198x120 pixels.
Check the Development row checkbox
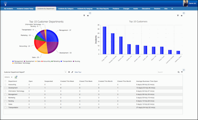6,88
